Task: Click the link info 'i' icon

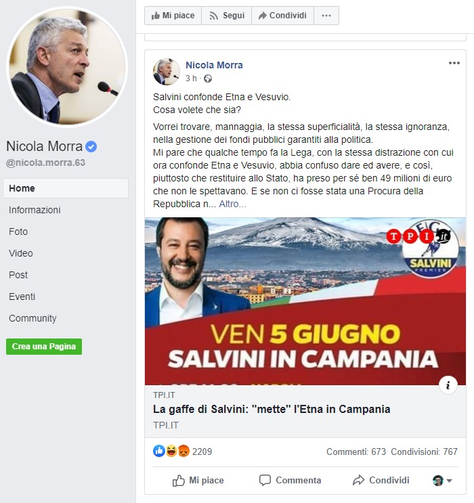Action: coord(448,385)
